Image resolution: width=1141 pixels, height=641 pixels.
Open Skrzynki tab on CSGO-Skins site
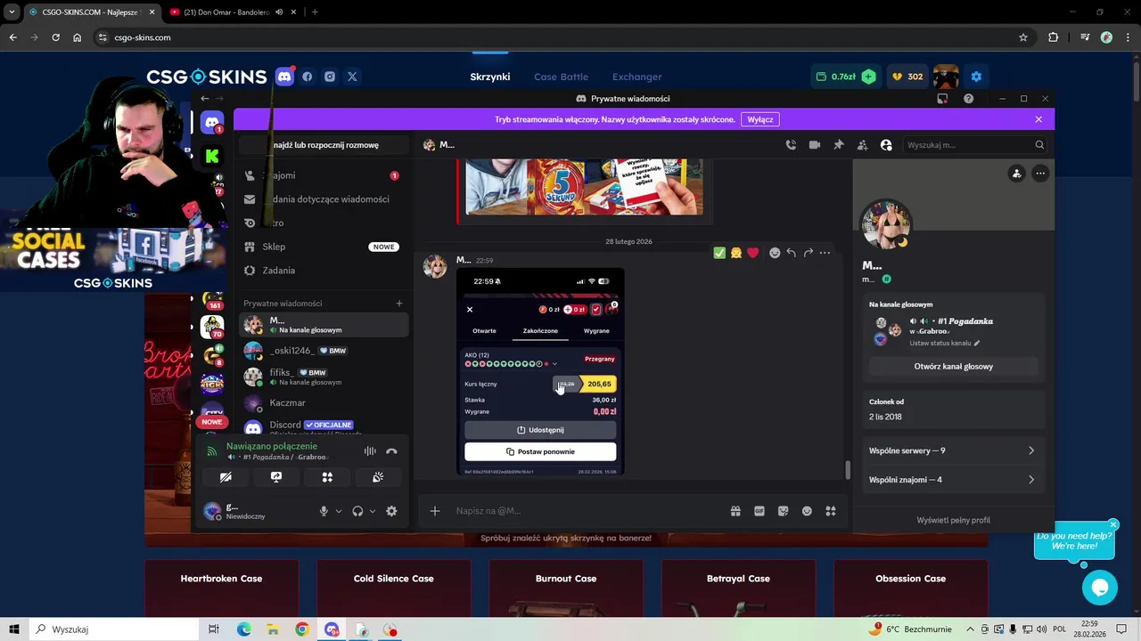pyautogui.click(x=490, y=77)
